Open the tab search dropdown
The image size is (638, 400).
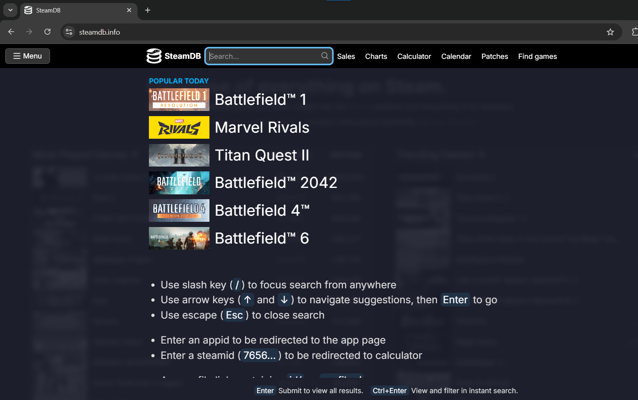[10, 10]
